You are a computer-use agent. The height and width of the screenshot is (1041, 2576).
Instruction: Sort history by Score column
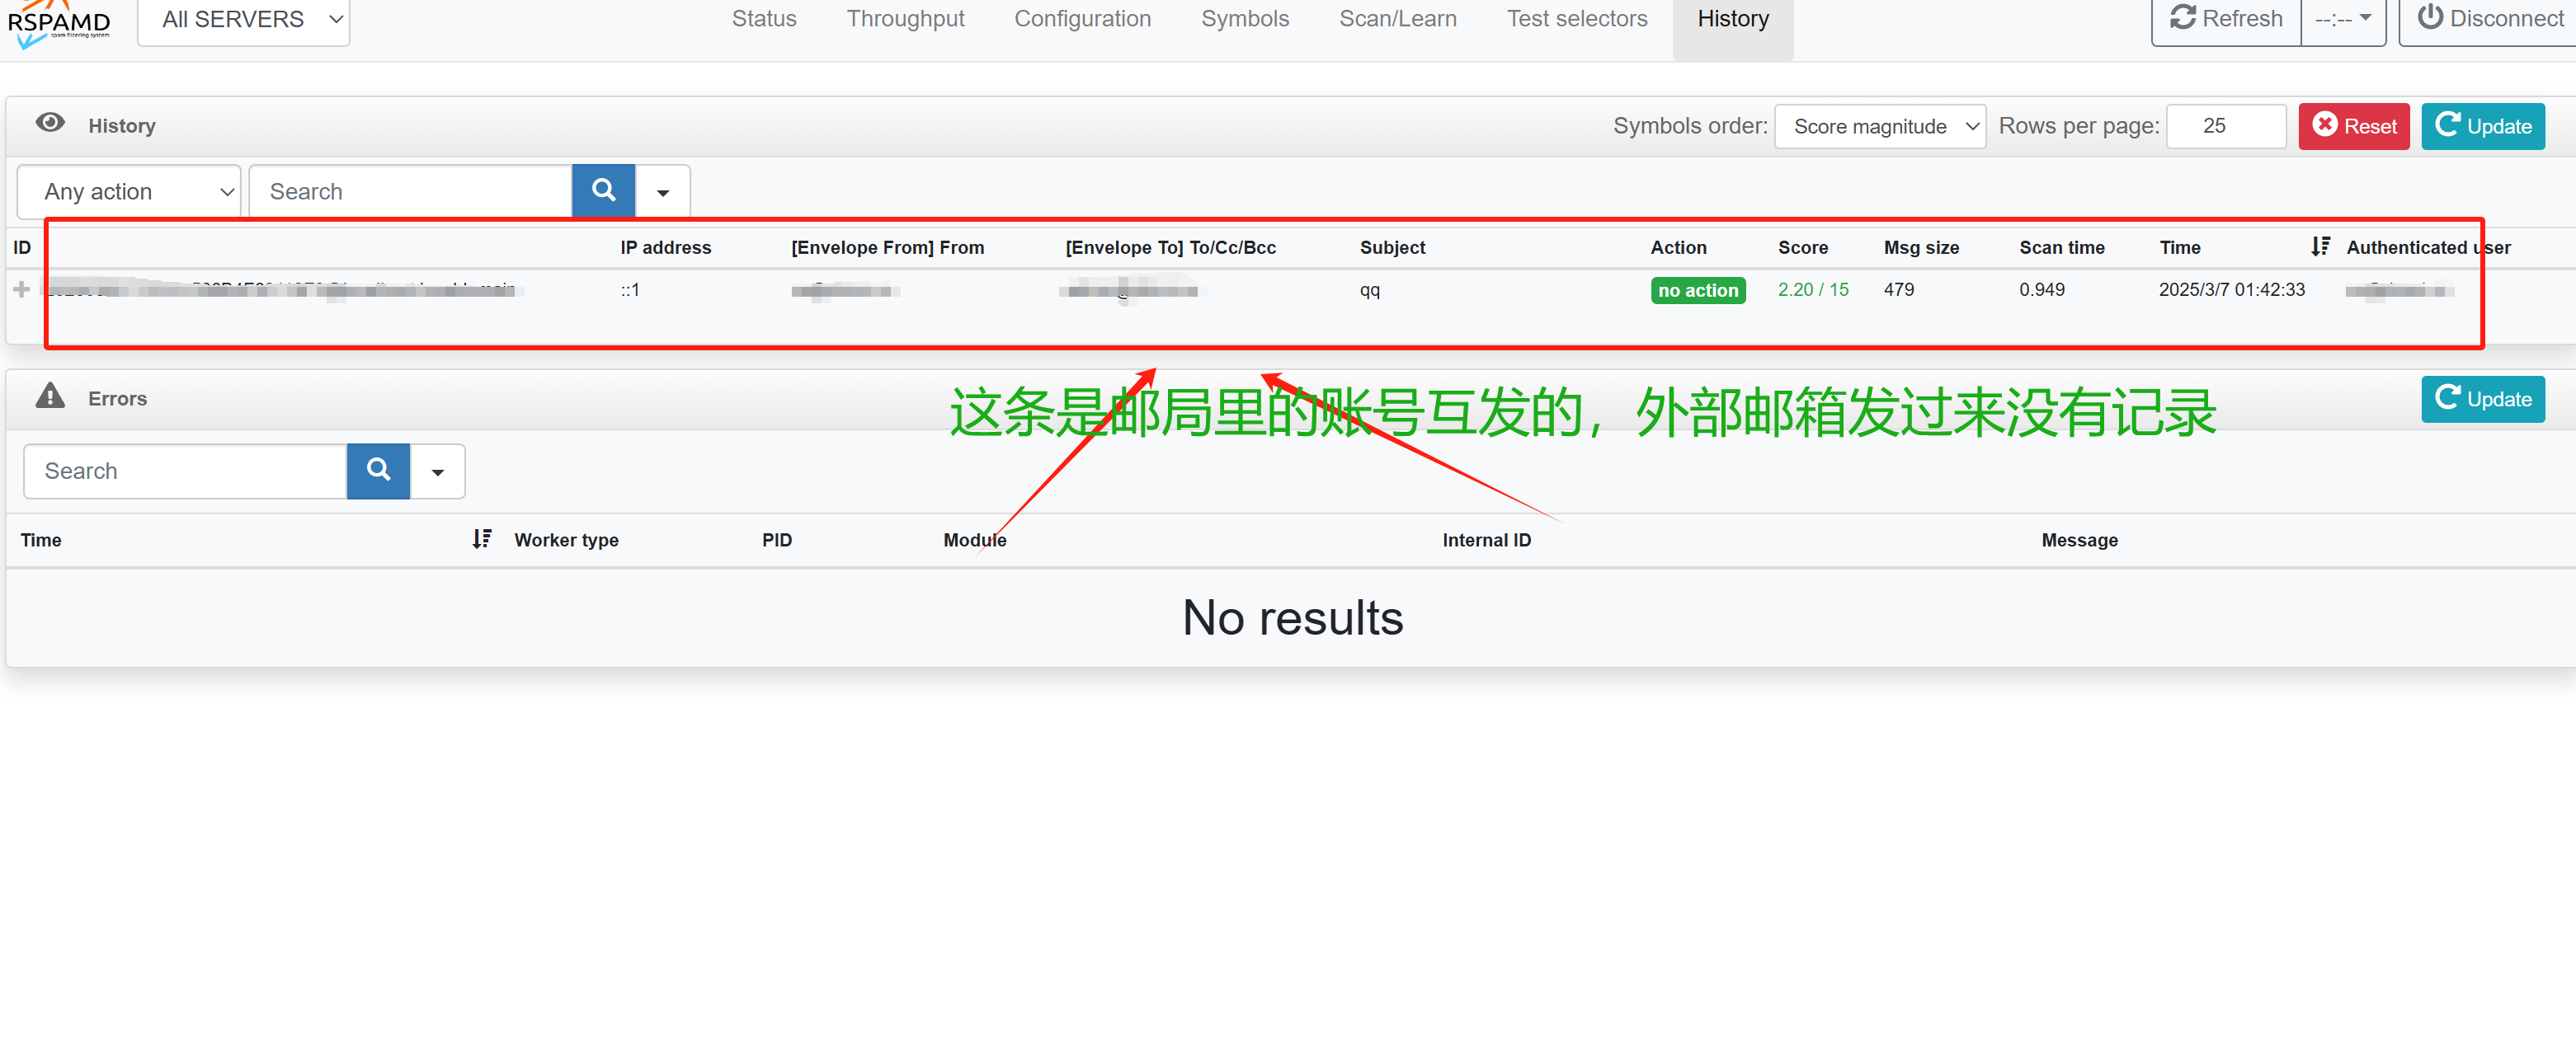pos(1802,248)
